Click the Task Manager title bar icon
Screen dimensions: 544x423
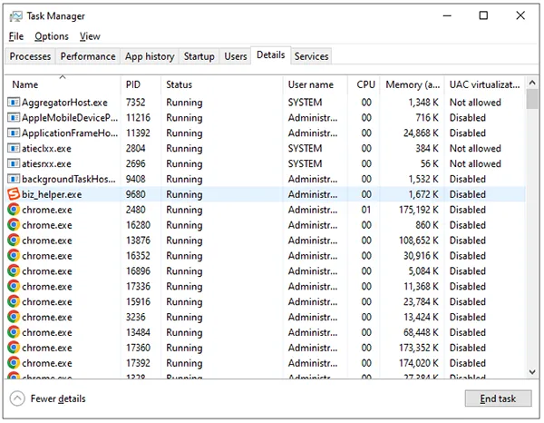click(x=16, y=16)
